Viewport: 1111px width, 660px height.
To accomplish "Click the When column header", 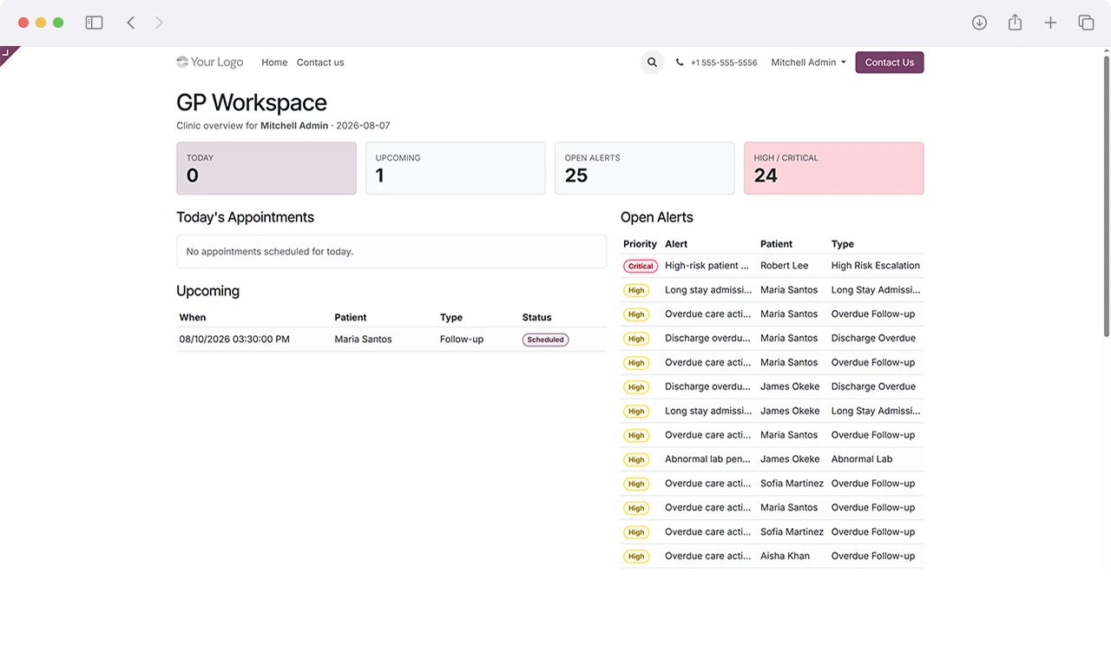I will pos(193,318).
